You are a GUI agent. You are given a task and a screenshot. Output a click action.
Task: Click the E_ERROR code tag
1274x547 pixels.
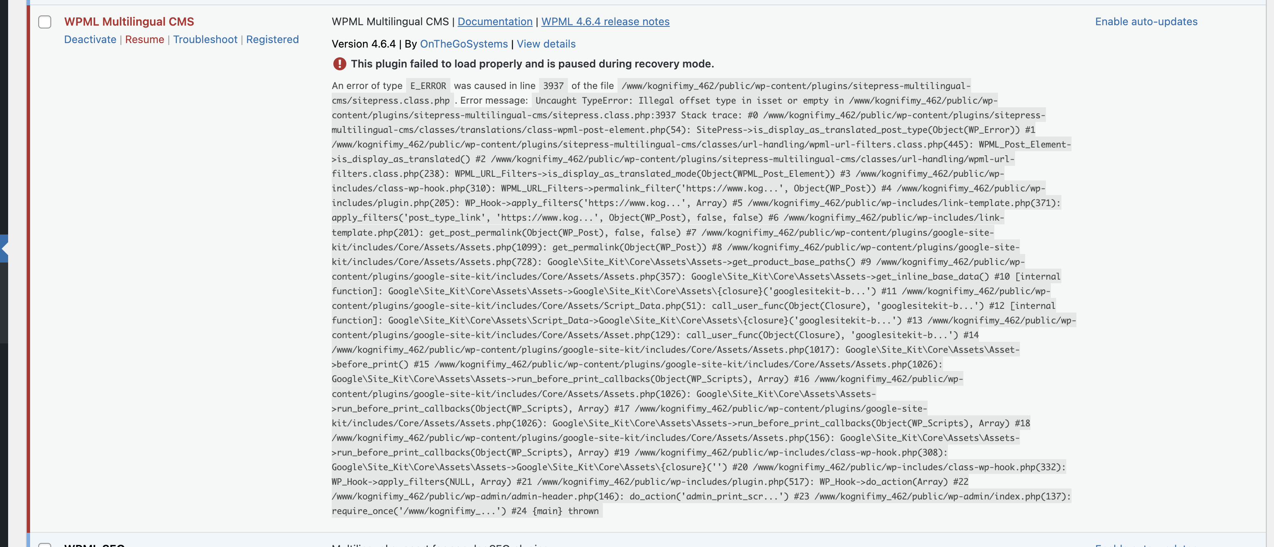[x=428, y=86]
